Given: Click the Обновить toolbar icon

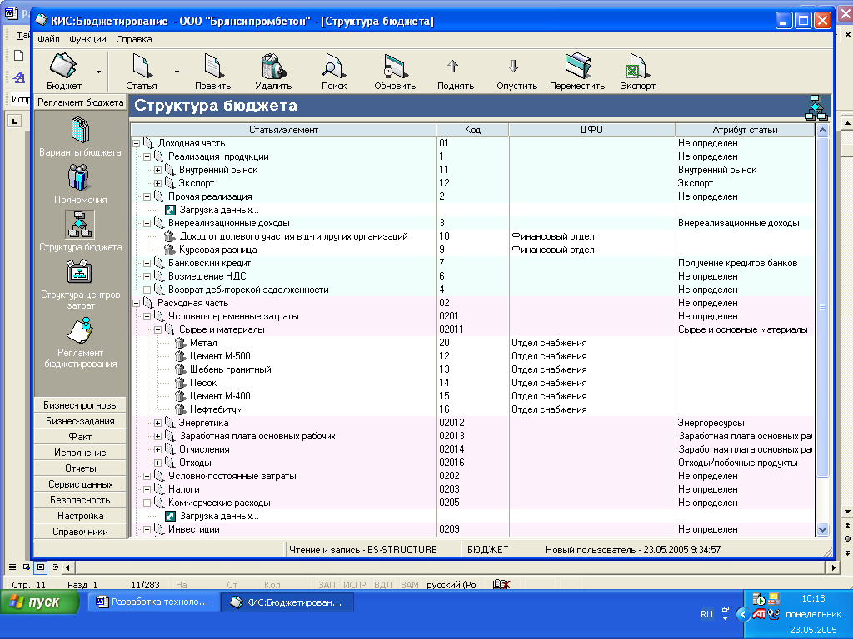Looking at the screenshot, I should coord(394,66).
